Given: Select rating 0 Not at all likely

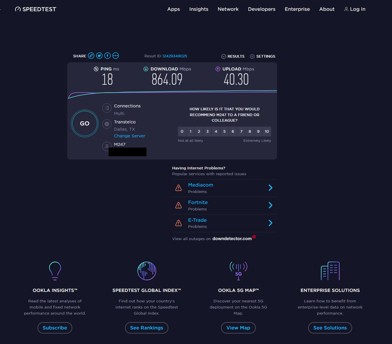Looking at the screenshot, I should pos(182,132).
